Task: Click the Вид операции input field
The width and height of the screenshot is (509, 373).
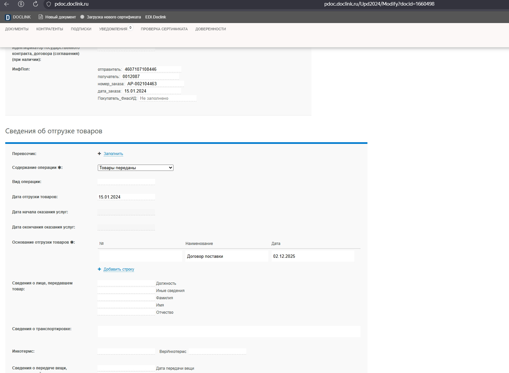Action: [126, 182]
